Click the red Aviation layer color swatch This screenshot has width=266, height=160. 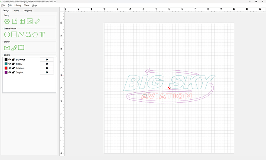tap(6, 68)
